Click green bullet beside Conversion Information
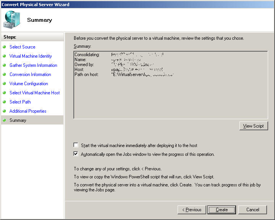275x220 pixels. tap(5, 74)
